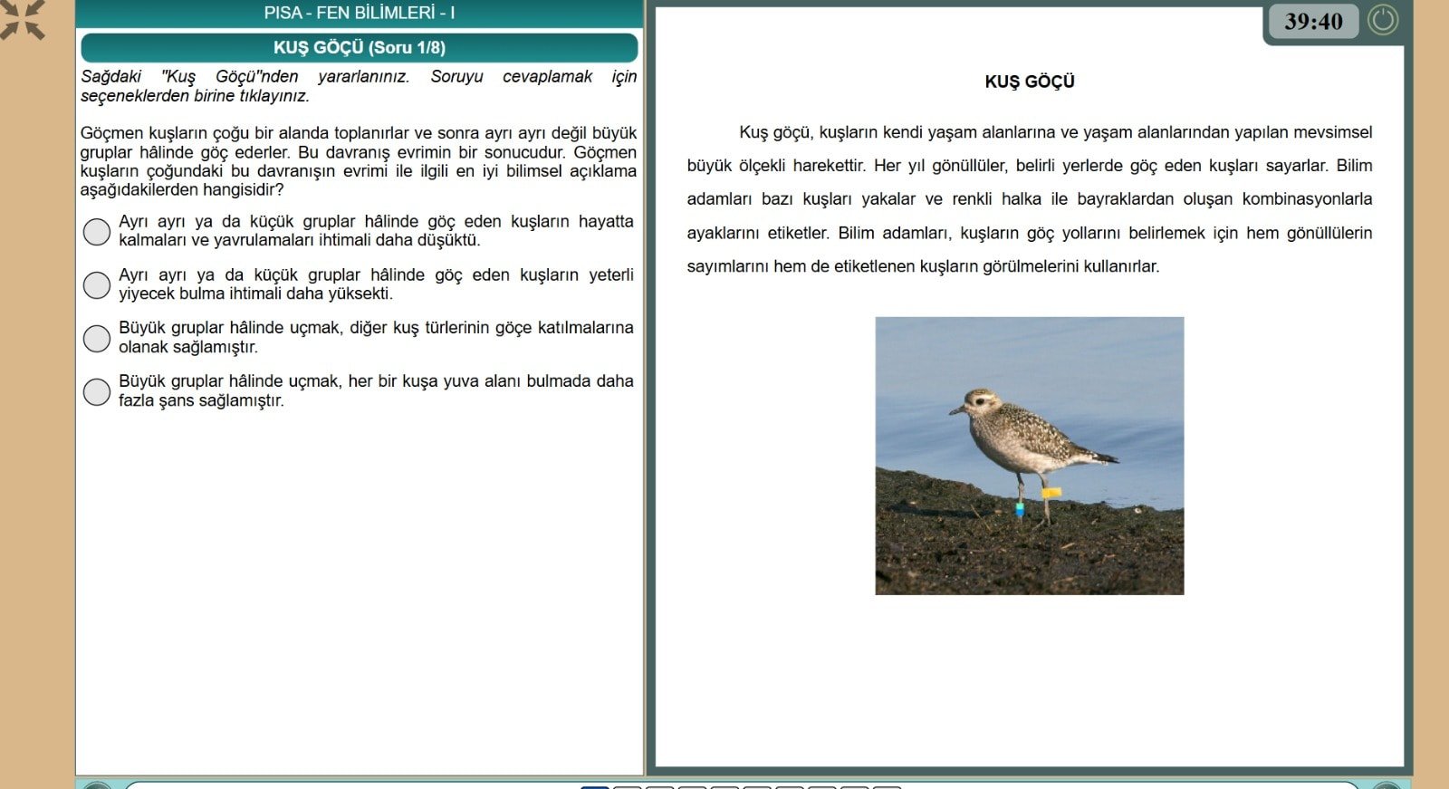Click the tagged bird photograph
The image size is (1449, 789).
click(x=1030, y=456)
